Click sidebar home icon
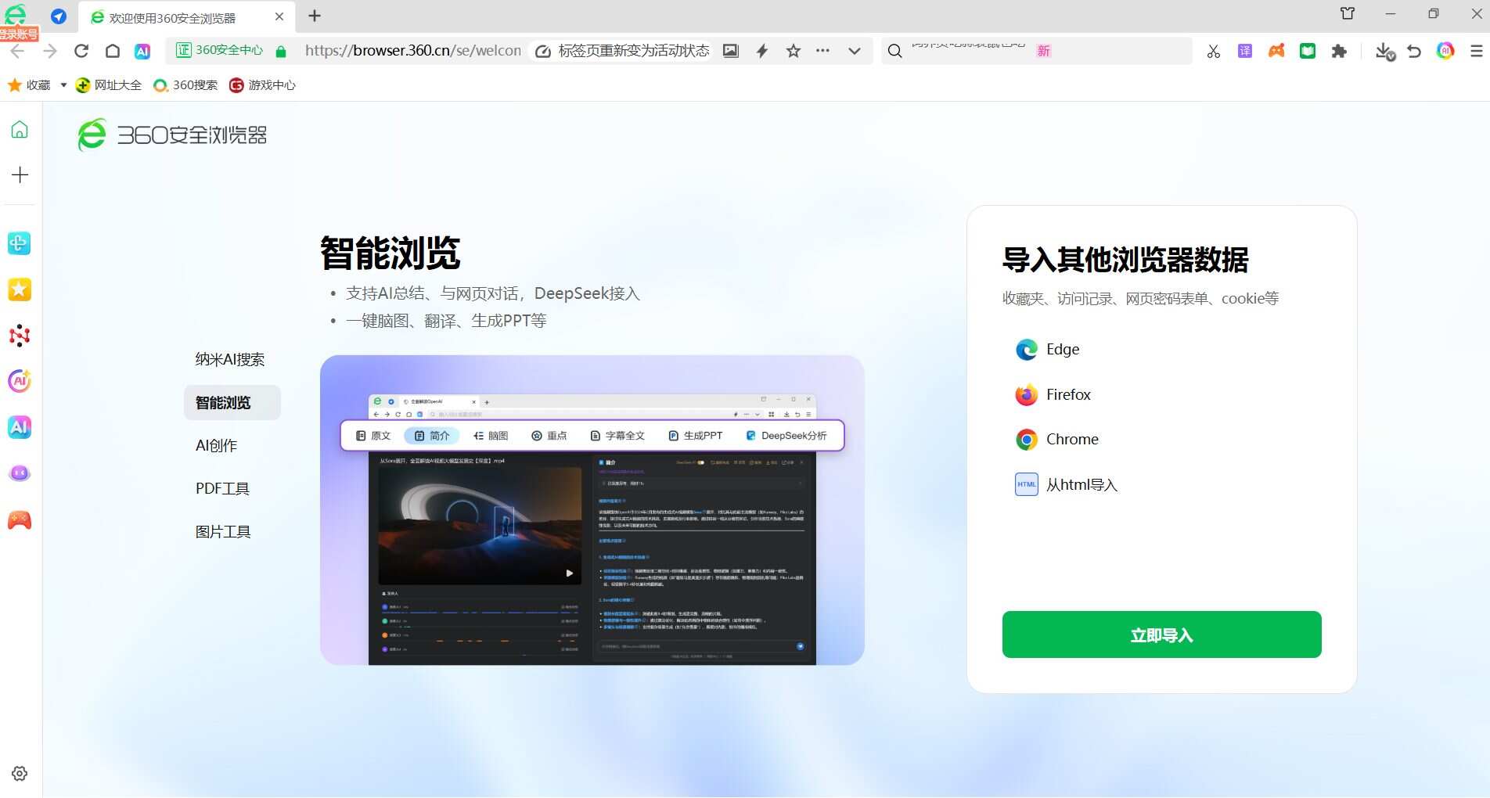 pos(20,130)
